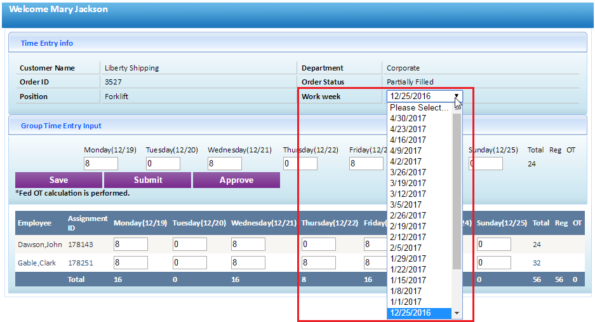Focus Gable,Clark Thursday hours field
This screenshot has height=322, width=595.
click(319, 263)
